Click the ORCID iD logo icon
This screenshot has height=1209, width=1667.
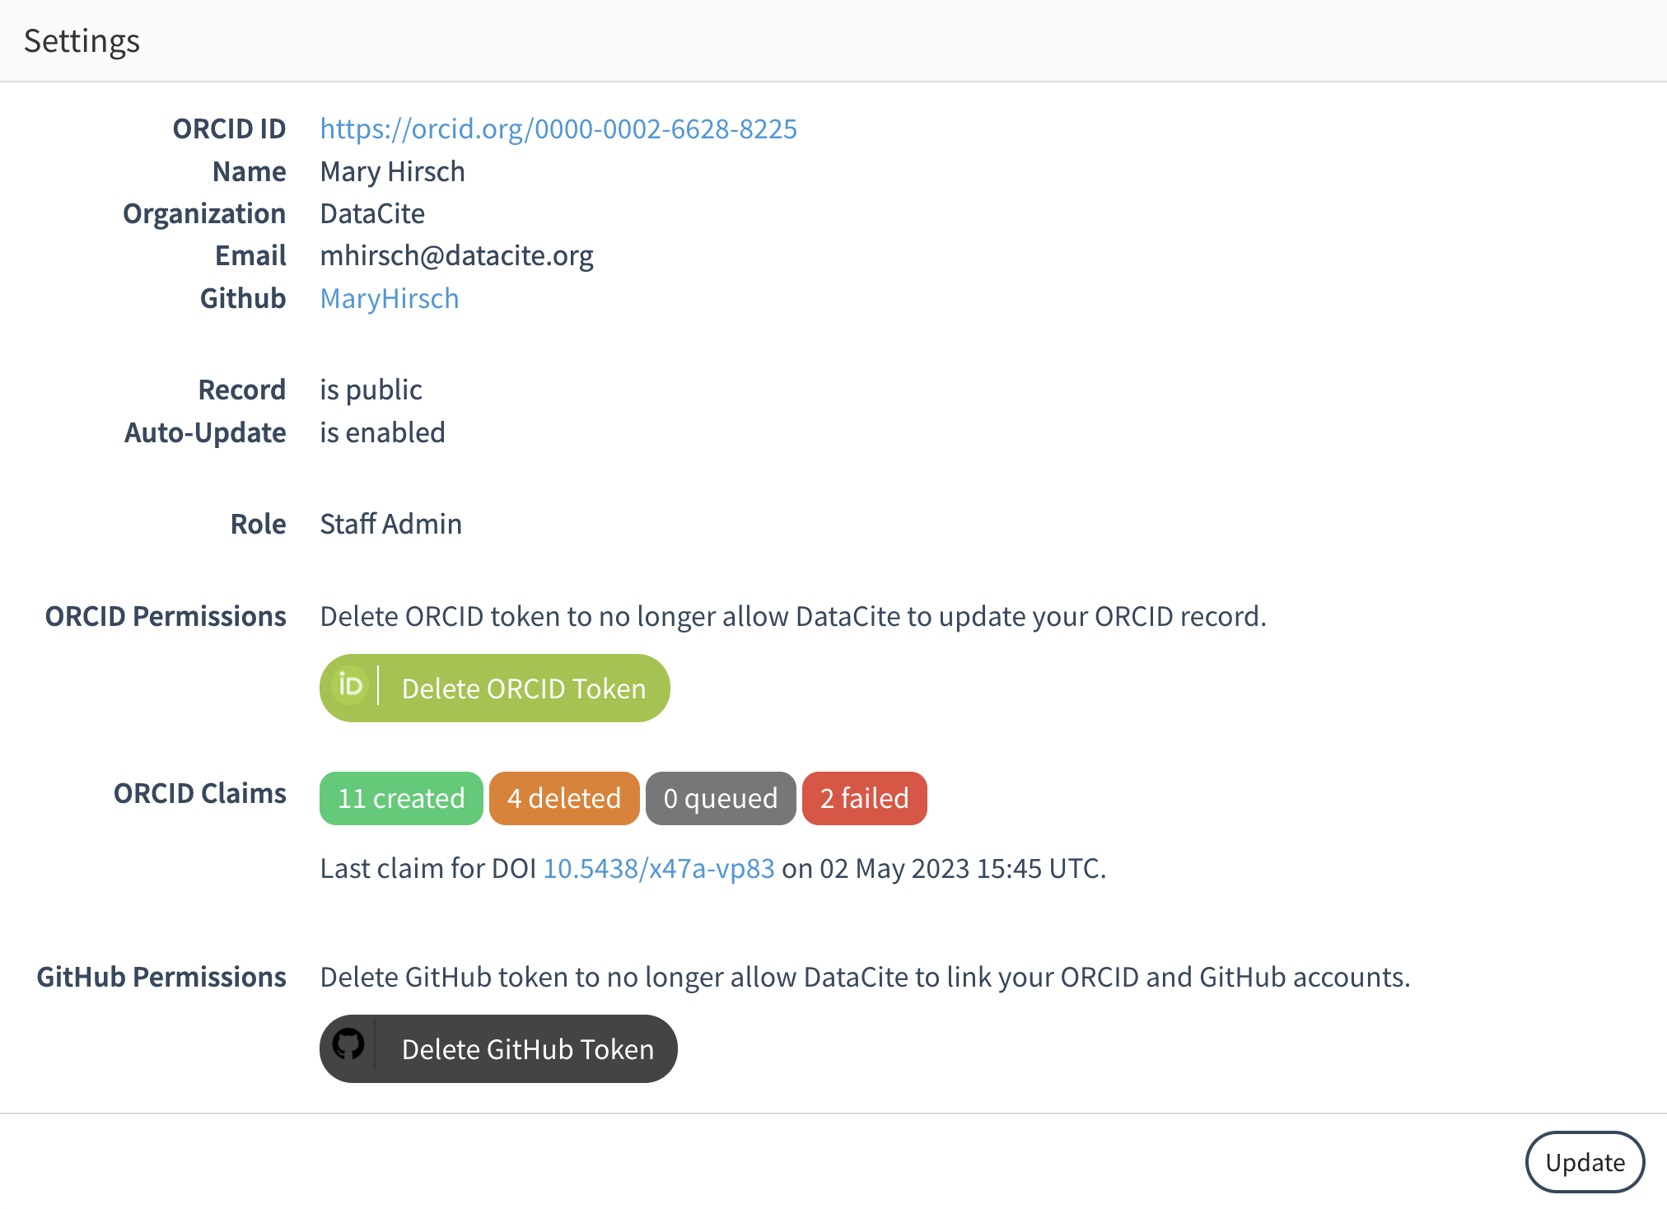point(351,686)
